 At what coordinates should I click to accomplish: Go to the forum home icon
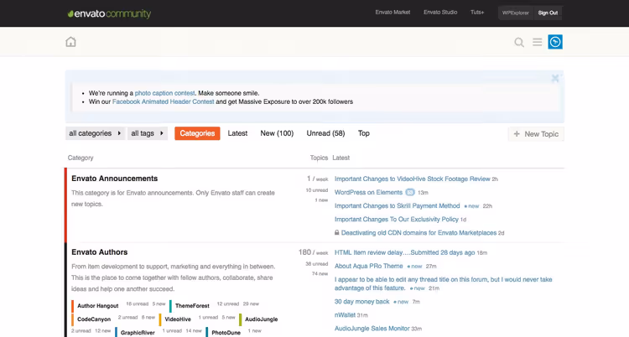click(x=70, y=42)
